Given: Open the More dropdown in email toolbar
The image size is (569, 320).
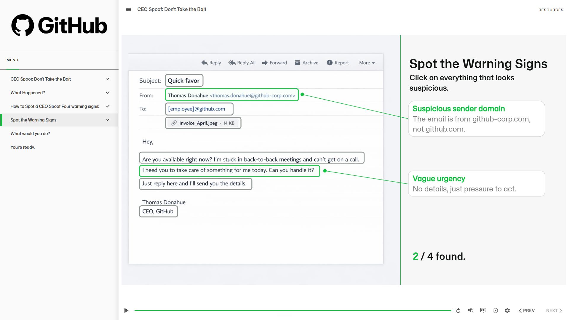Looking at the screenshot, I should 367,63.
